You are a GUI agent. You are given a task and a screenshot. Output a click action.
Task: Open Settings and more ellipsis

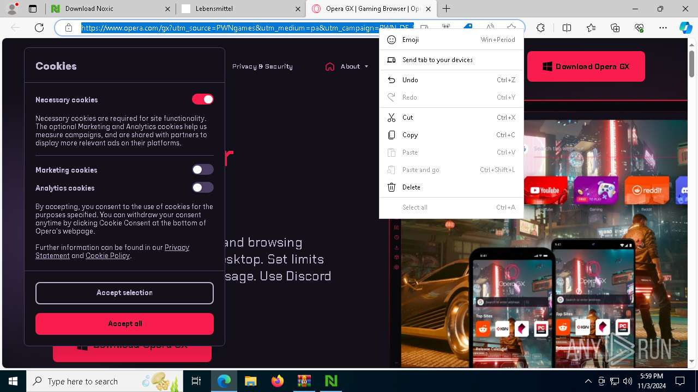click(663, 28)
